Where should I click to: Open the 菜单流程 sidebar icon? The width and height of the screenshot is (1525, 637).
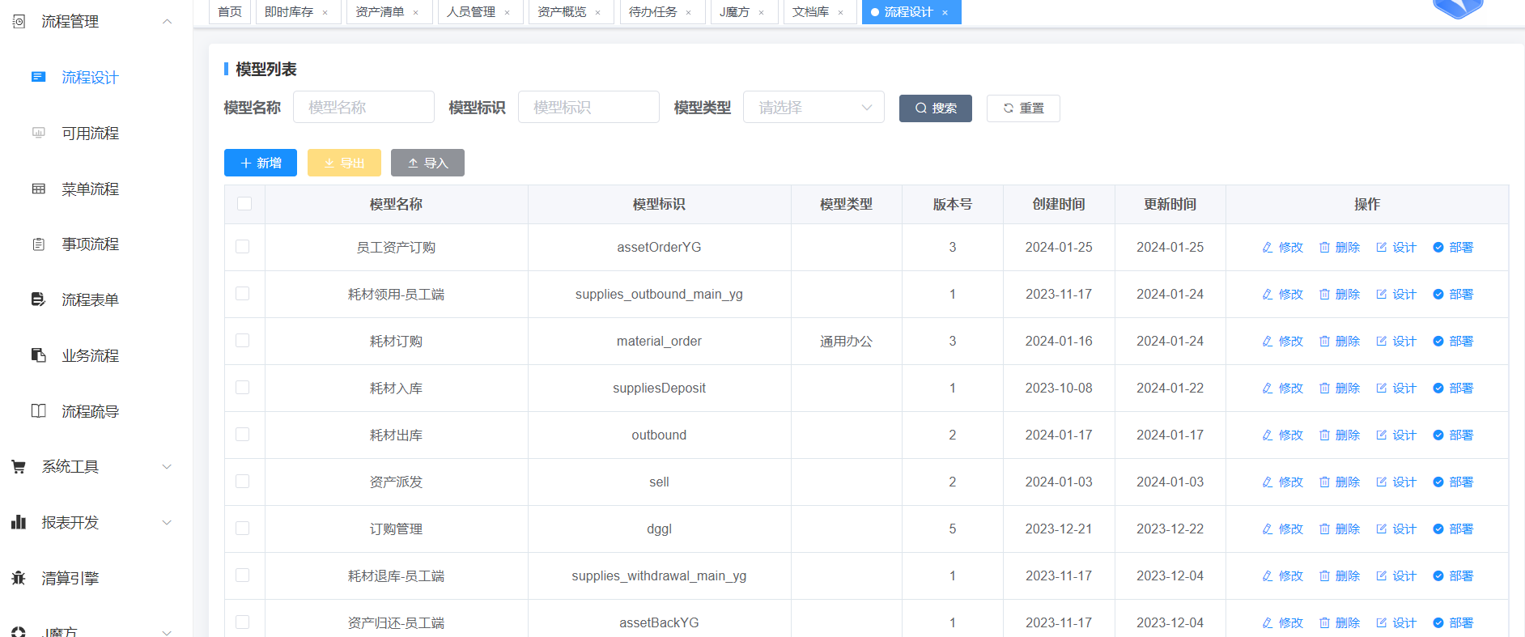coord(38,189)
